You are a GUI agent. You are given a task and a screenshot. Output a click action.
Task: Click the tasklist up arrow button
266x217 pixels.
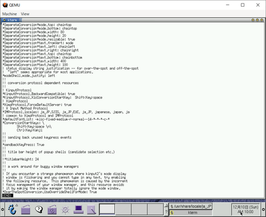(166, 206)
